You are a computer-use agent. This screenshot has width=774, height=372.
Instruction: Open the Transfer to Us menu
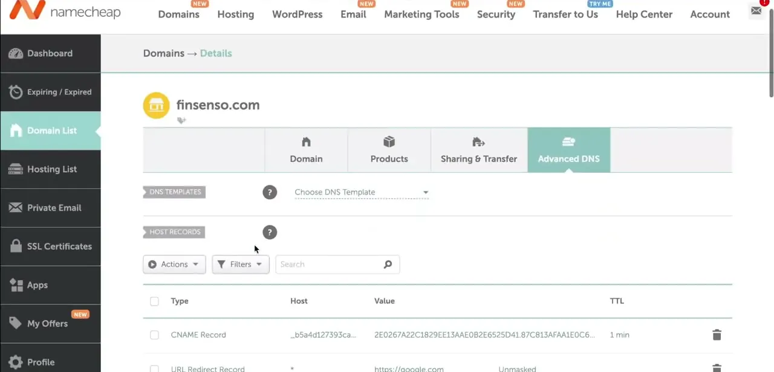point(565,14)
